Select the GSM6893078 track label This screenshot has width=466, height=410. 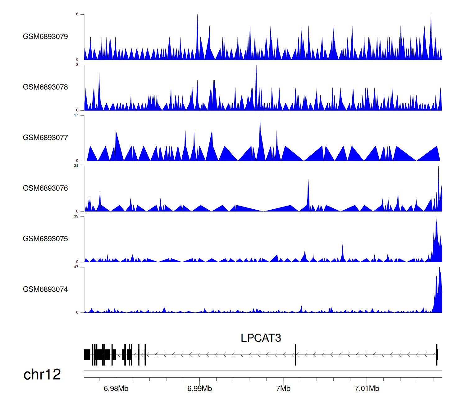[x=45, y=87]
